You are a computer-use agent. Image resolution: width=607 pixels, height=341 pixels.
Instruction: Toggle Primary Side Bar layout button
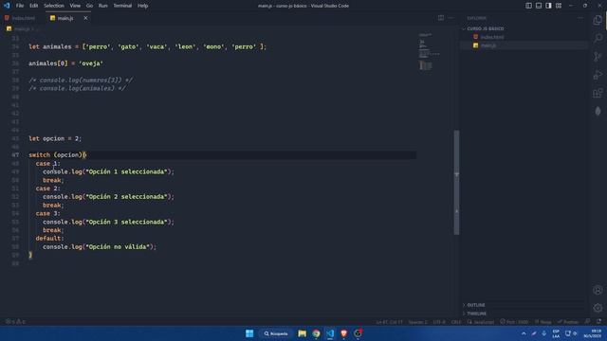pyautogui.click(x=529, y=6)
